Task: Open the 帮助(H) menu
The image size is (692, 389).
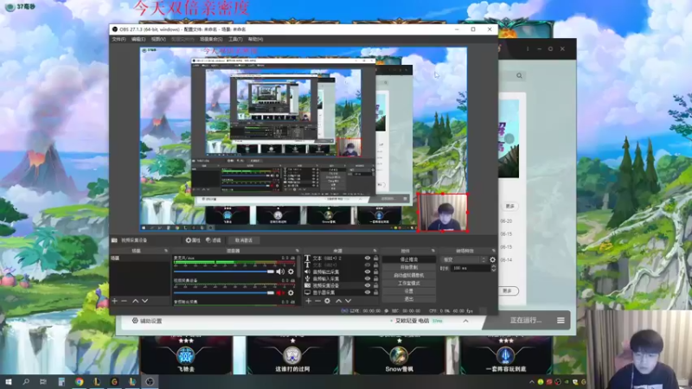Action: click(255, 39)
